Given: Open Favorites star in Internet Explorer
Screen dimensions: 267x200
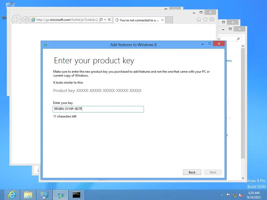Looking at the screenshot, I should (205, 19).
